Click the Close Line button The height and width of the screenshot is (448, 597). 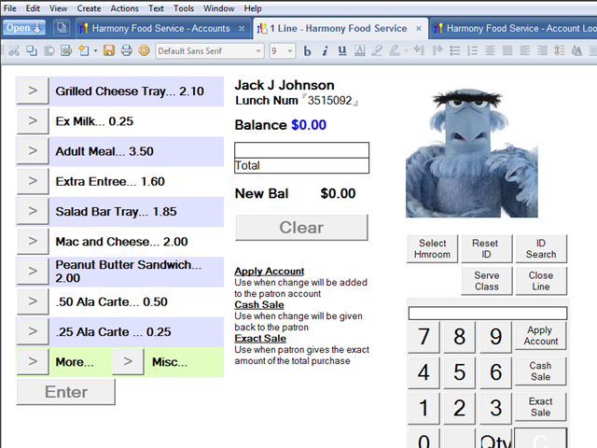[x=541, y=281]
